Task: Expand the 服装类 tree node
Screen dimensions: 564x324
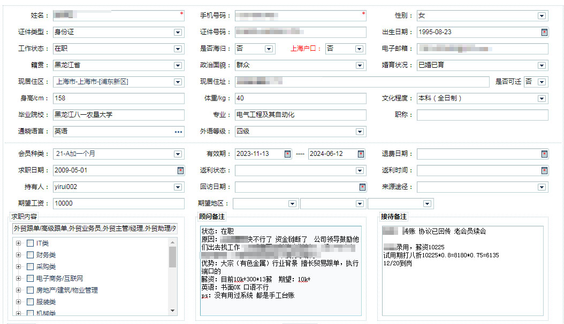Action: pos(18,302)
